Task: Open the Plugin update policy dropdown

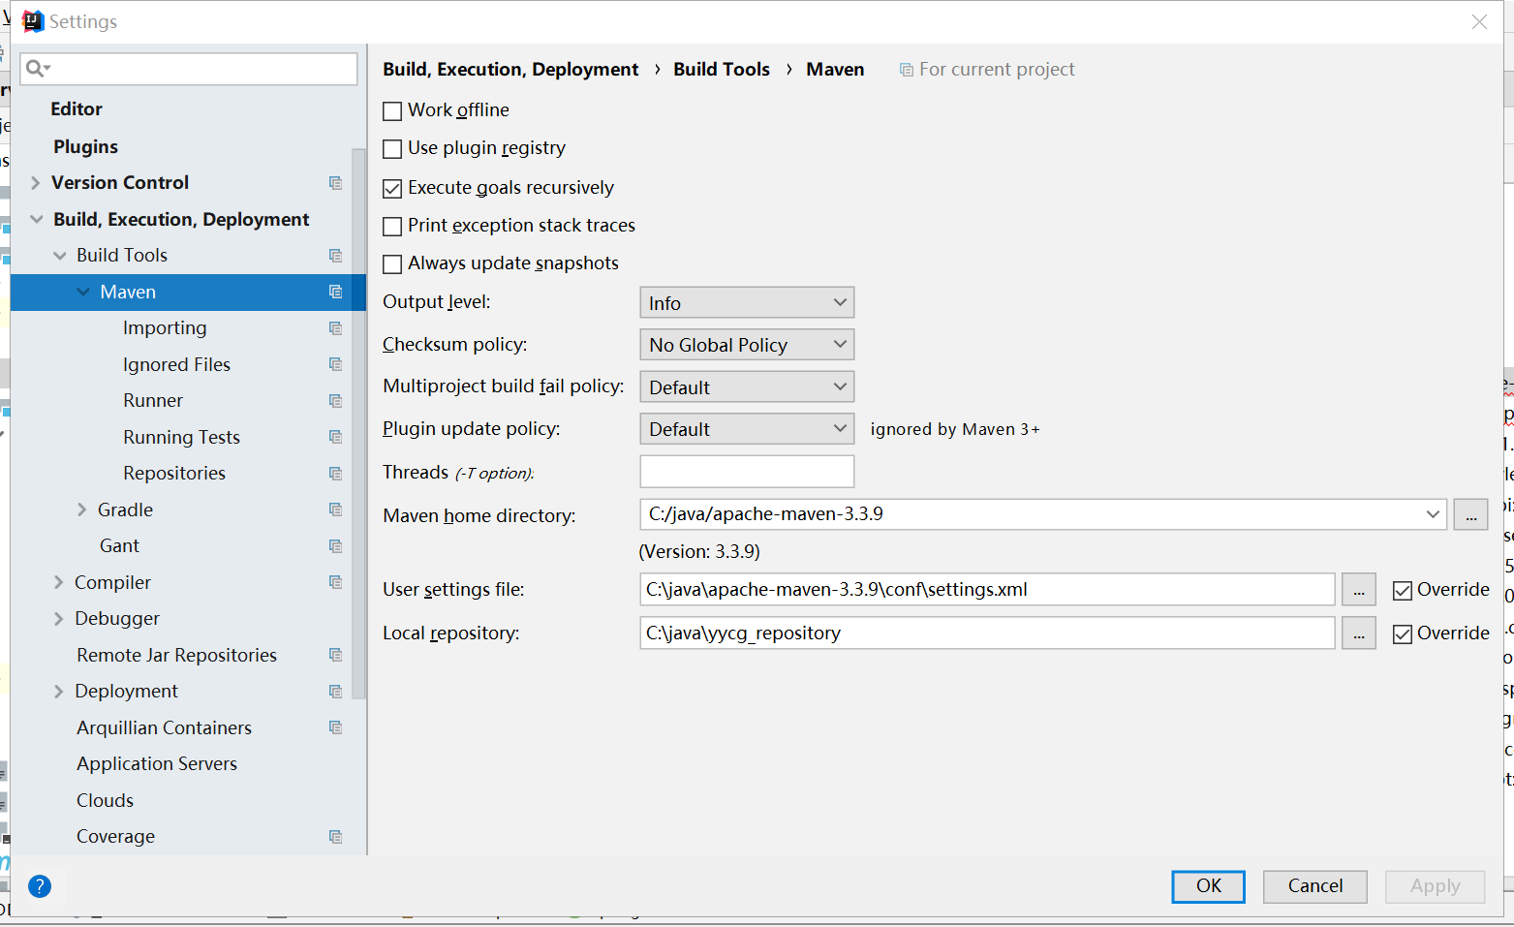Action: pos(747,428)
